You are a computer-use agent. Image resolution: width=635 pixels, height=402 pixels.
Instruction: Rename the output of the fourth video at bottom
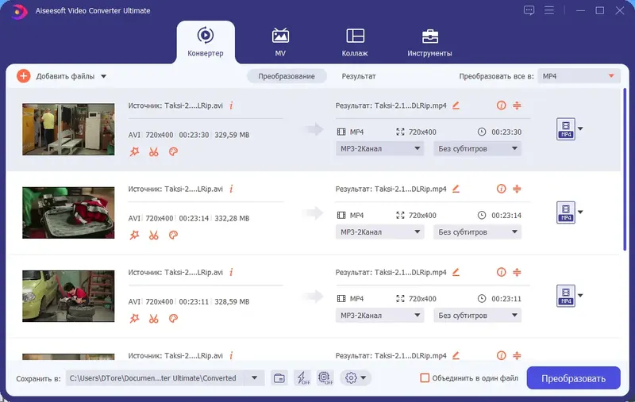[456, 355]
